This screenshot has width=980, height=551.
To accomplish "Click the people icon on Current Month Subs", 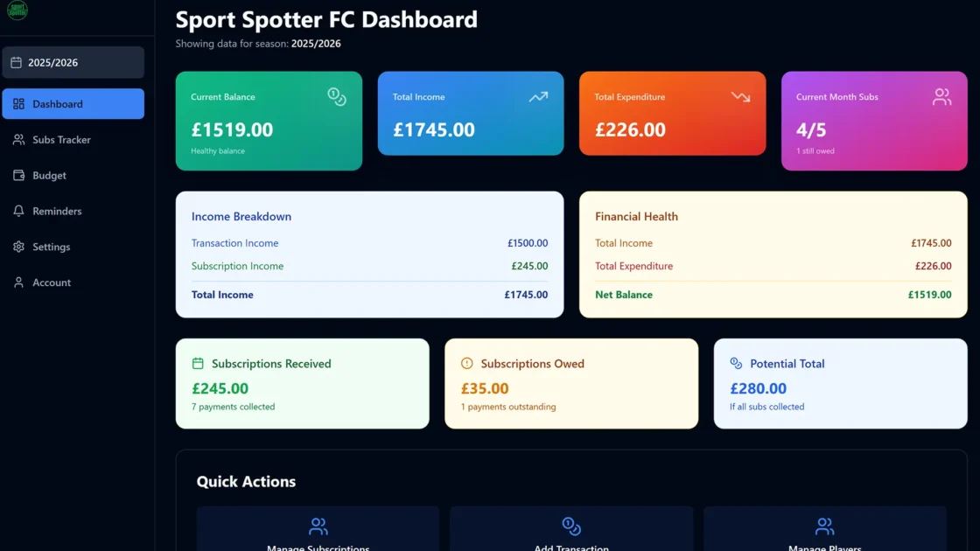I will (x=941, y=97).
